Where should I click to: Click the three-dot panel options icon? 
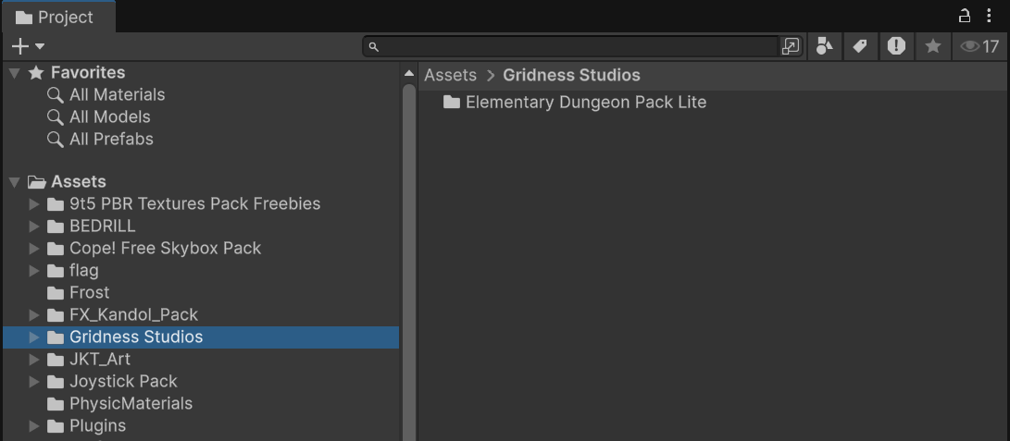(x=990, y=16)
